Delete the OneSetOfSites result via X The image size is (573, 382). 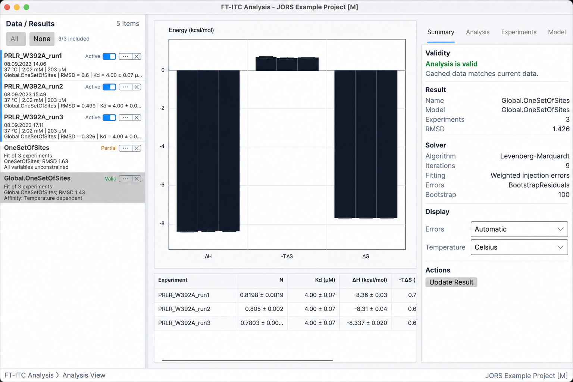coord(137,148)
